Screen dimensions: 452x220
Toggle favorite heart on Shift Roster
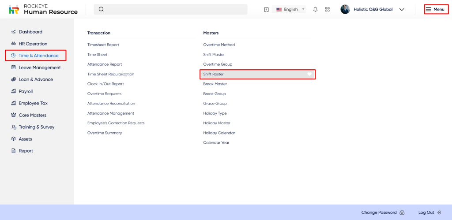coord(309,75)
